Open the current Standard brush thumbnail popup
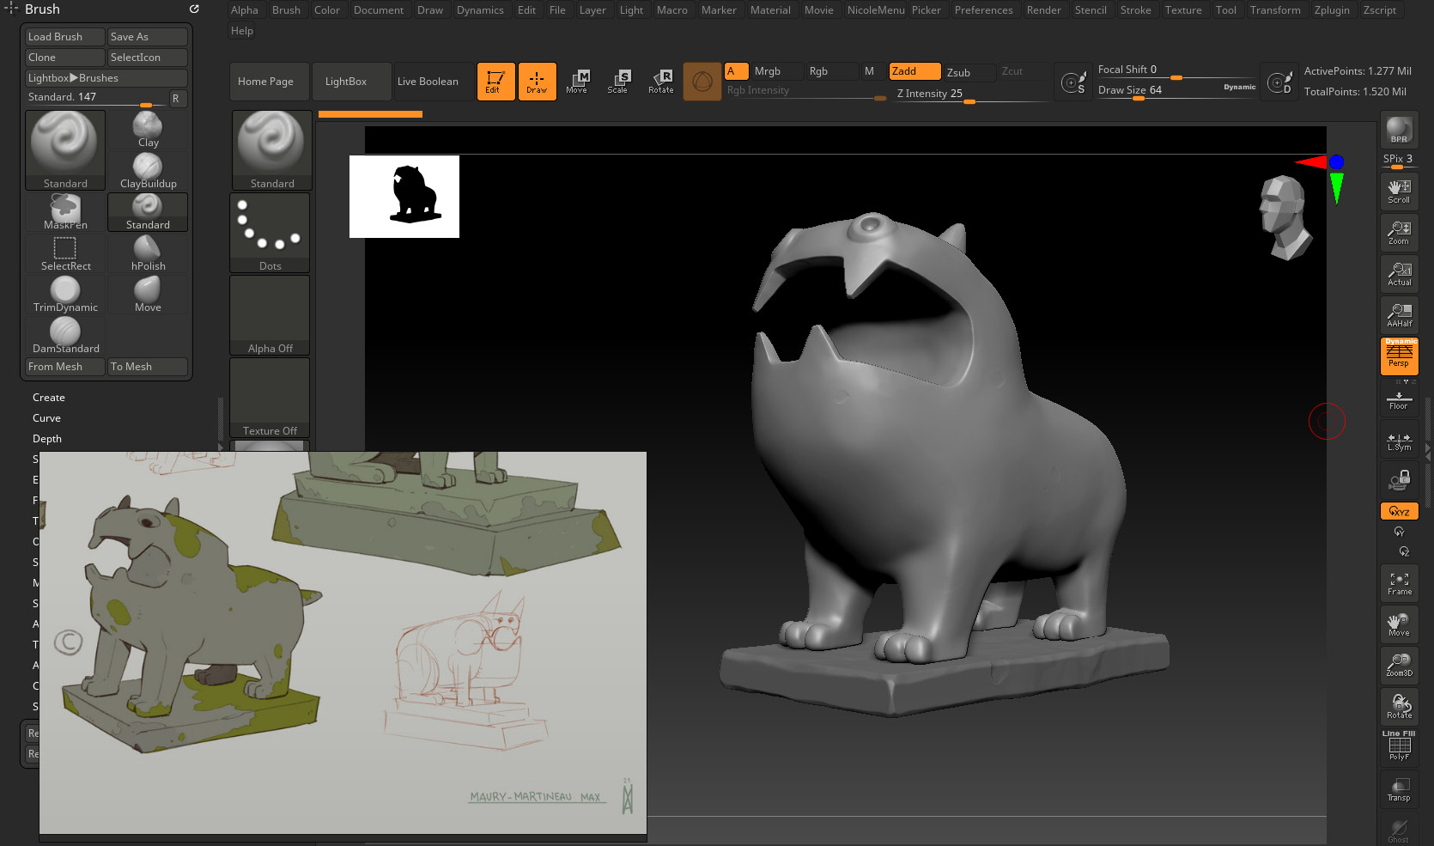The width and height of the screenshot is (1434, 846). click(x=65, y=149)
